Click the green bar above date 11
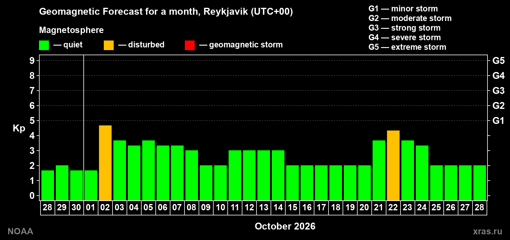This screenshot has width=510, height=240. tap(235, 175)
